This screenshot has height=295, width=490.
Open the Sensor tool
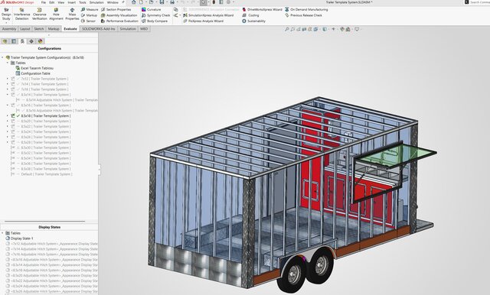tap(89, 21)
